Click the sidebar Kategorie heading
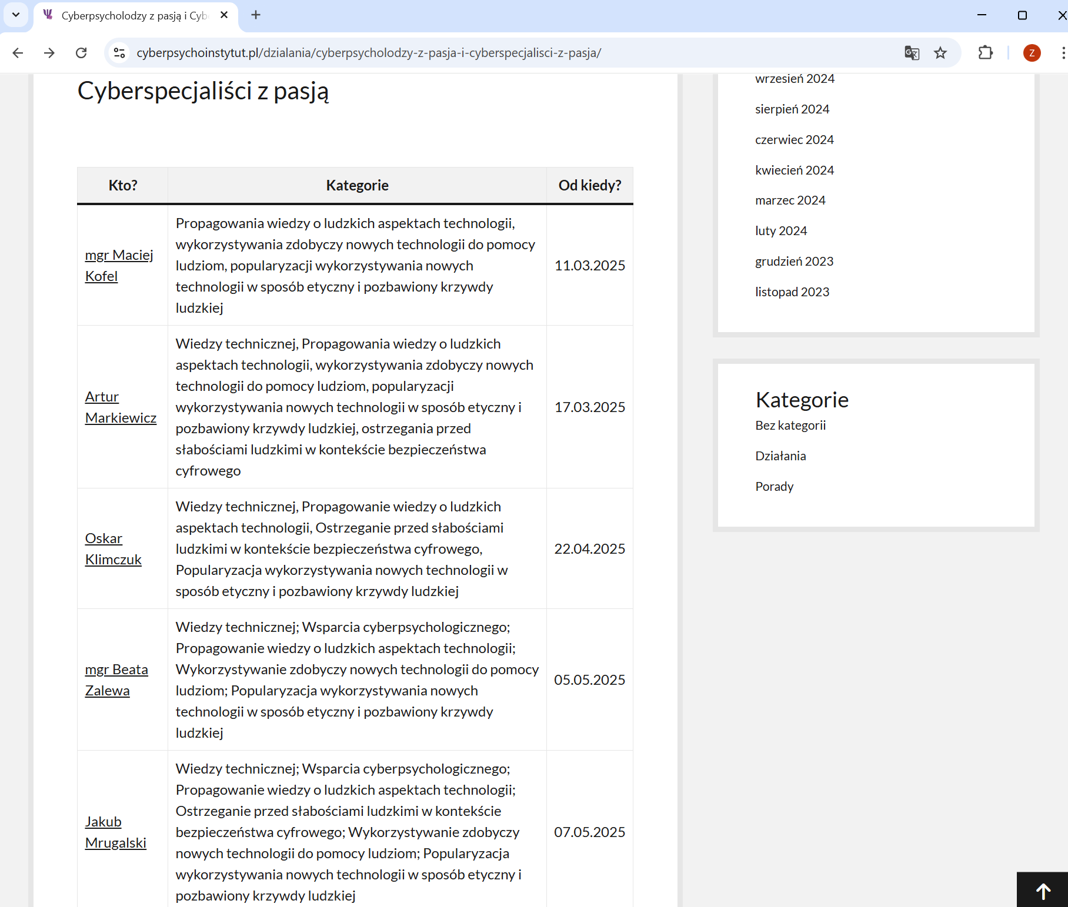The height and width of the screenshot is (907, 1068). (x=802, y=400)
